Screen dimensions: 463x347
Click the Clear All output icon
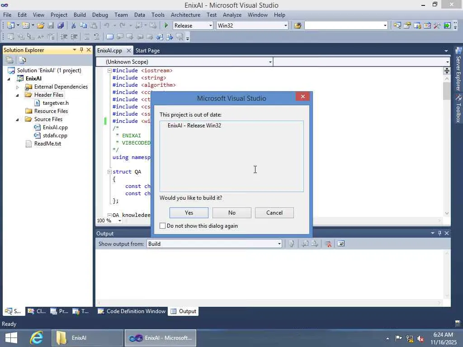tap(328, 244)
